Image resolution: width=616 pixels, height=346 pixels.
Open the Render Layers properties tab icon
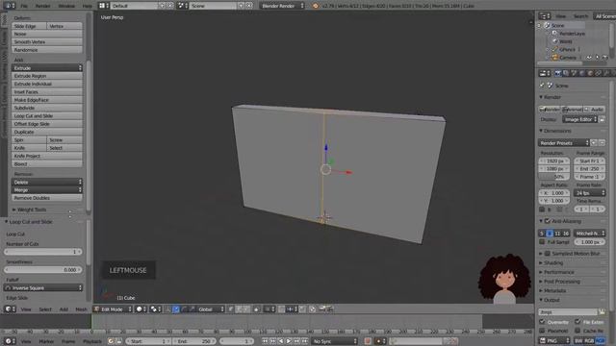coord(566,73)
